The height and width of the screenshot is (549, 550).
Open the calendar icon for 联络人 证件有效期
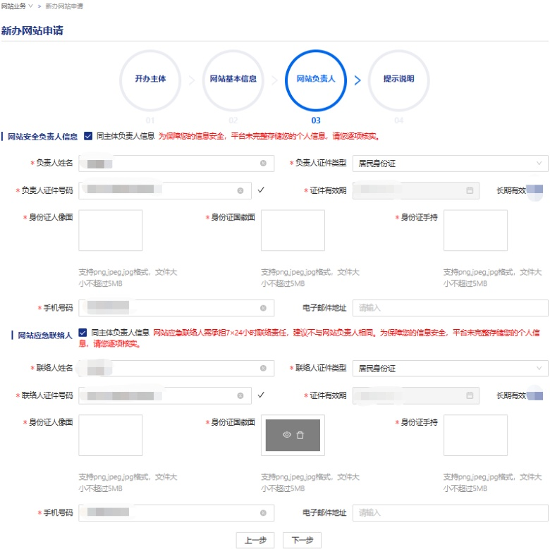pyautogui.click(x=470, y=395)
